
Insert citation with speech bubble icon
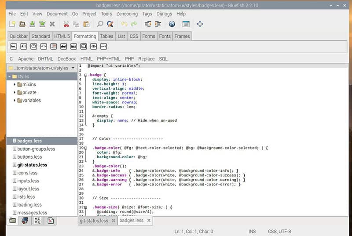pyautogui.click(x=34, y=47)
